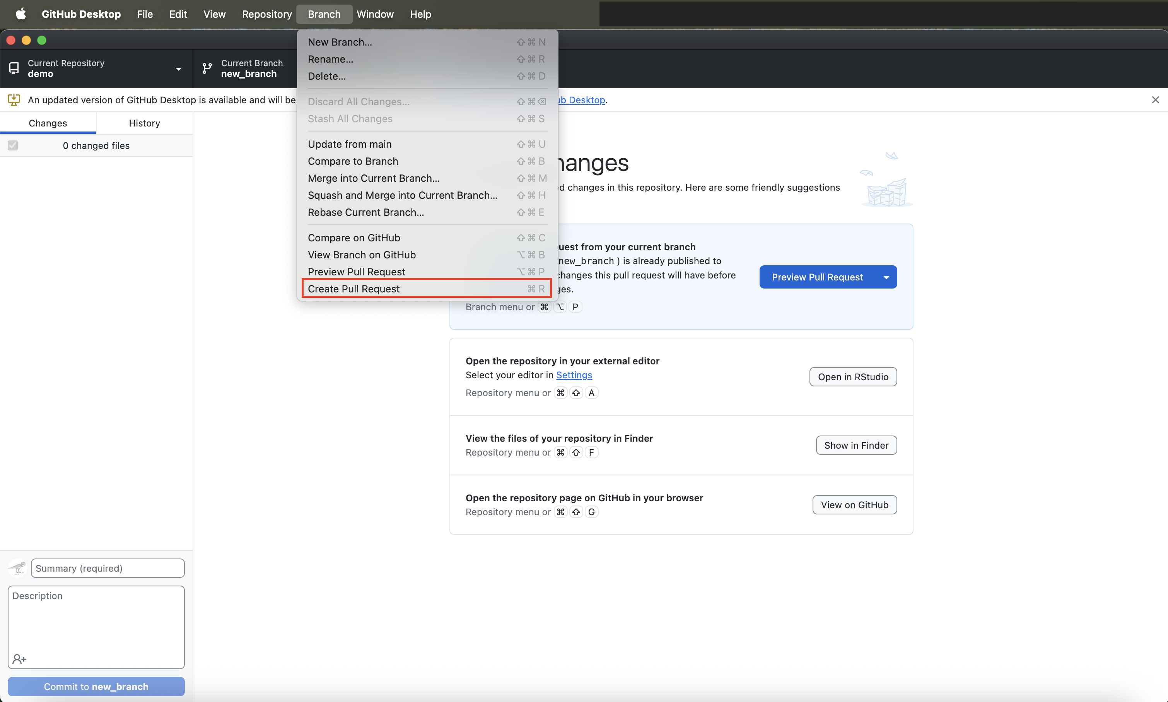Viewport: 1168px width, 702px height.
Task: Dismiss the update banner with X
Action: pos(1155,100)
